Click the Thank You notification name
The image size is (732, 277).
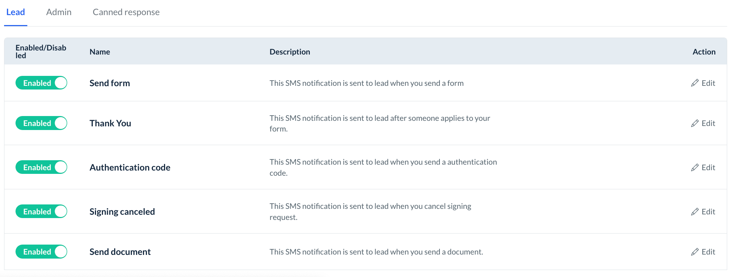coord(110,123)
